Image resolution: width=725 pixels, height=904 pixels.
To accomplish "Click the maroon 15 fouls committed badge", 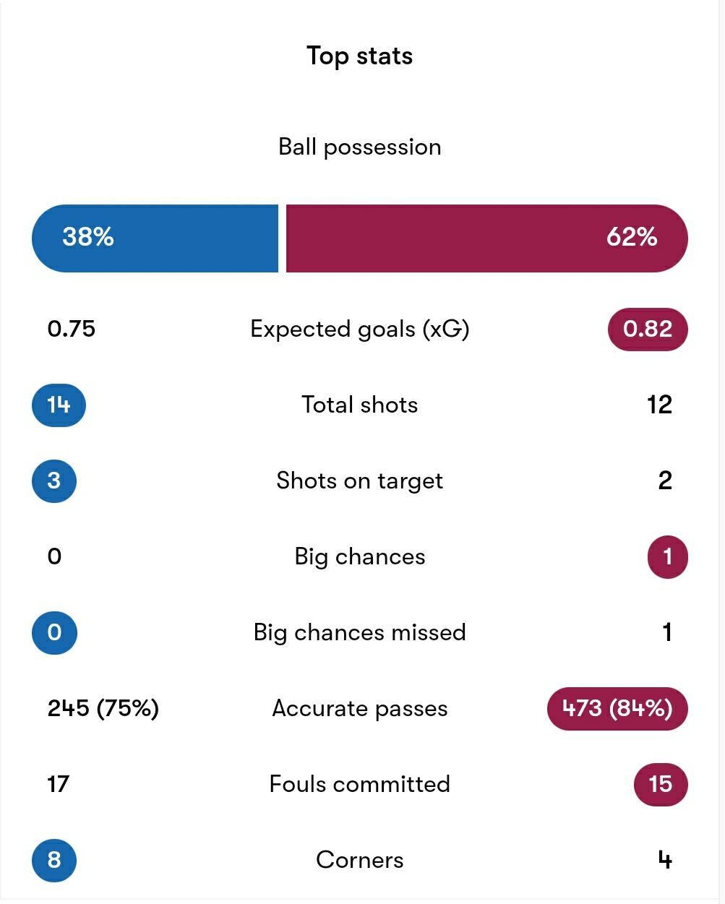I will click(x=661, y=784).
